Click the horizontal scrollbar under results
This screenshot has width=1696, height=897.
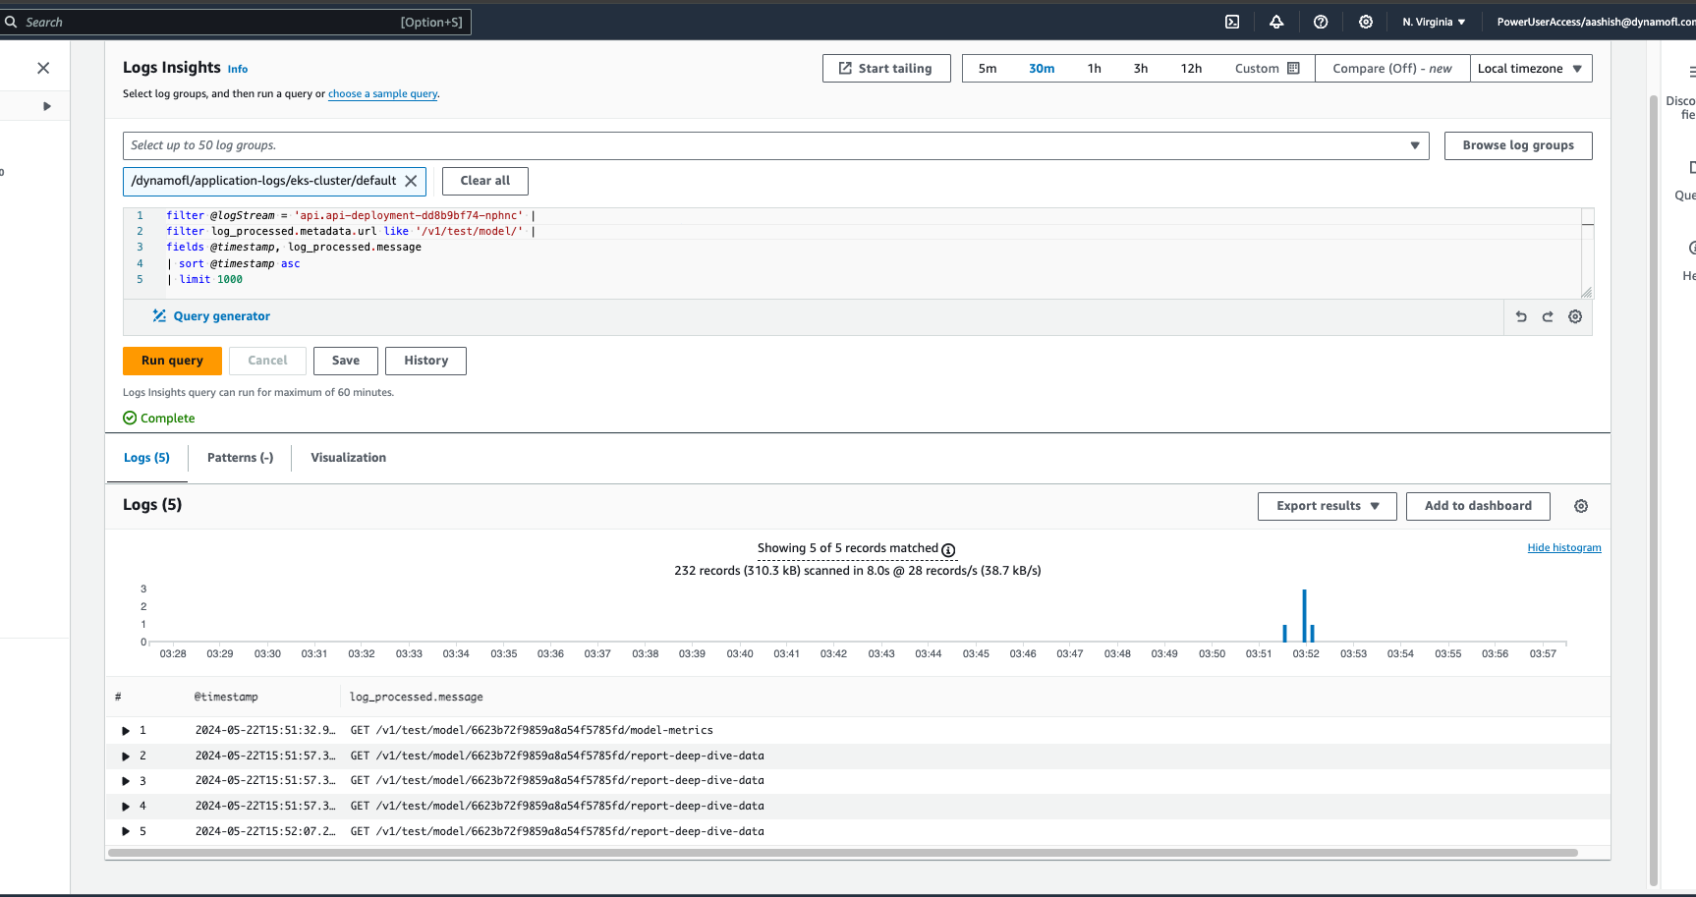[842, 853]
